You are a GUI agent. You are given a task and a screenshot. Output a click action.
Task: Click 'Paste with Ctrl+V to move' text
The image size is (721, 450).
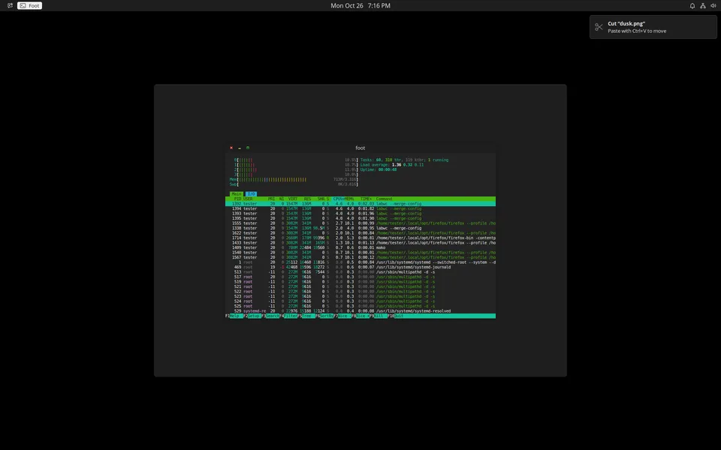(637, 31)
